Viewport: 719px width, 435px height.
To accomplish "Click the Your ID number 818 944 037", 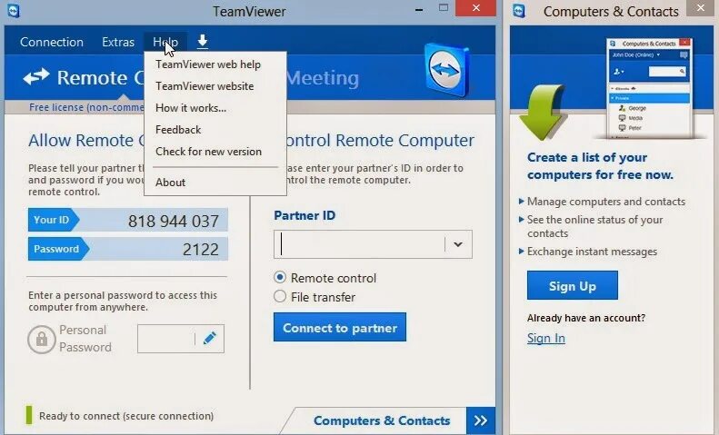I will pyautogui.click(x=174, y=222).
